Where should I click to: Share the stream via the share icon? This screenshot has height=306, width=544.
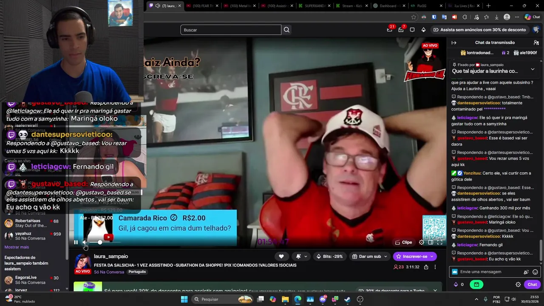426,267
